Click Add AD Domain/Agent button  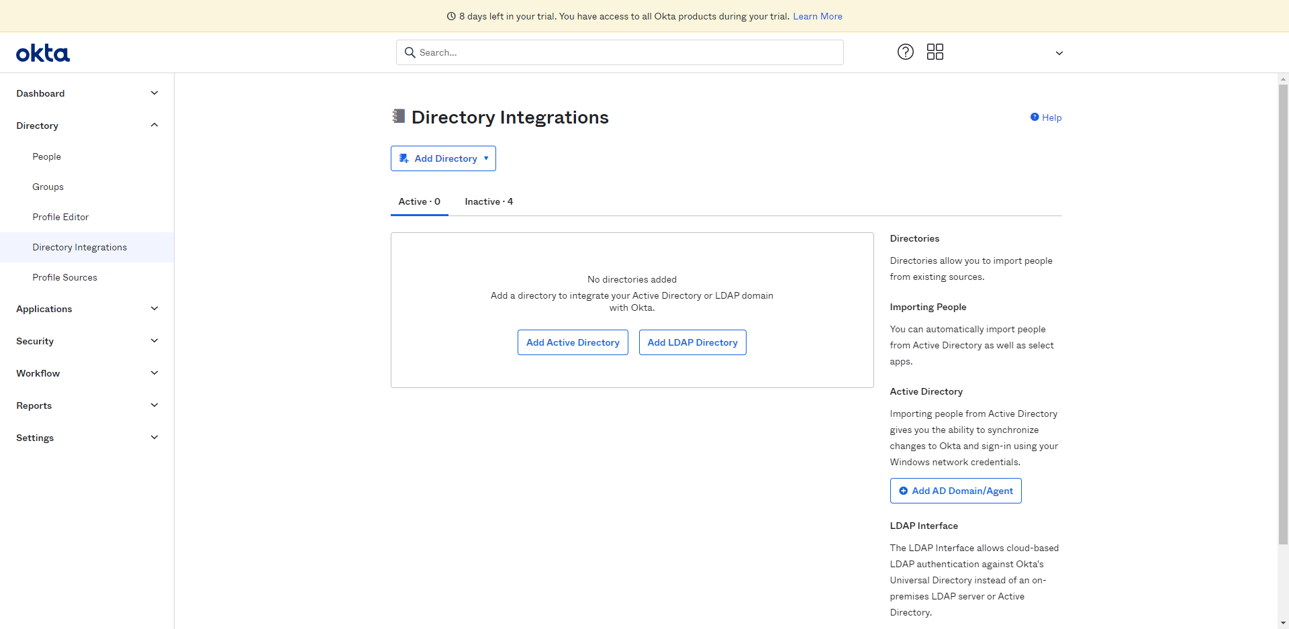(955, 491)
